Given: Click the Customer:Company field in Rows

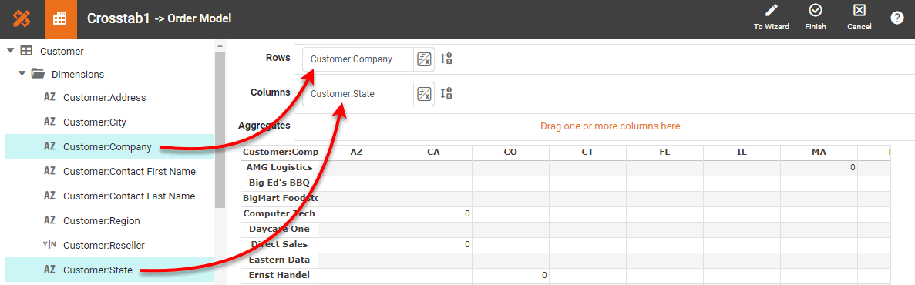Looking at the screenshot, I should (358, 59).
